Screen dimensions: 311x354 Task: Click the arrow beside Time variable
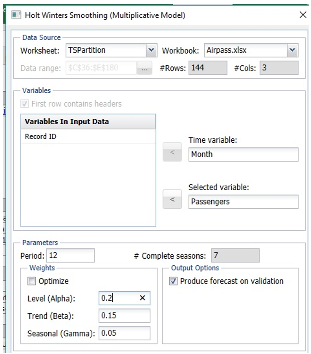coord(172,152)
